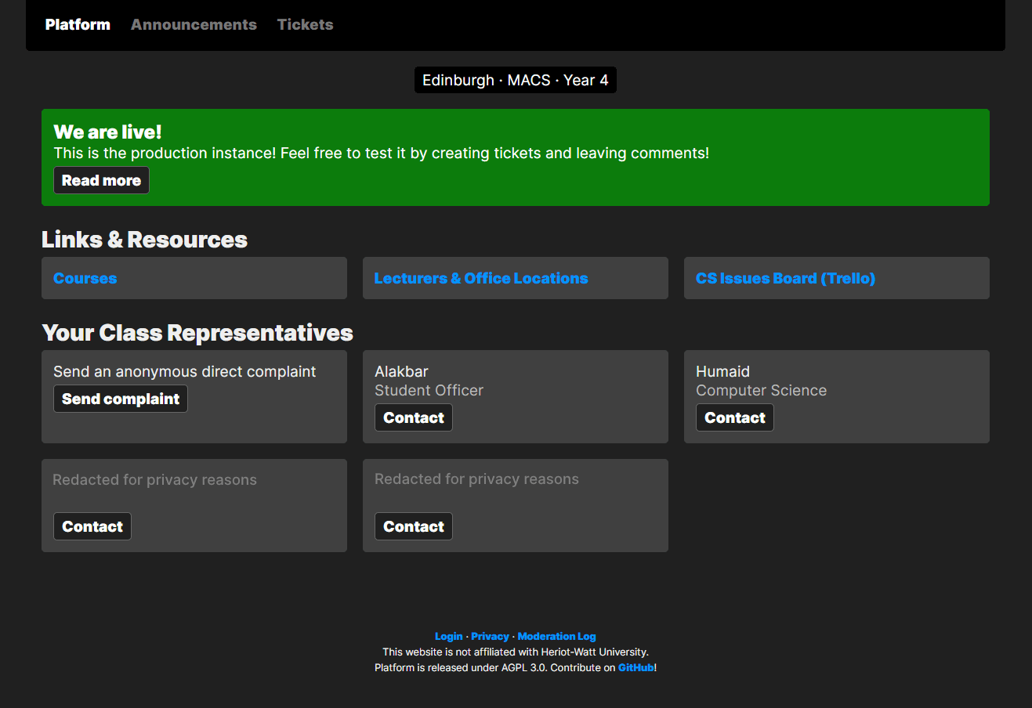Click the name 'Alakbar'
1032x708 pixels.
(x=401, y=371)
